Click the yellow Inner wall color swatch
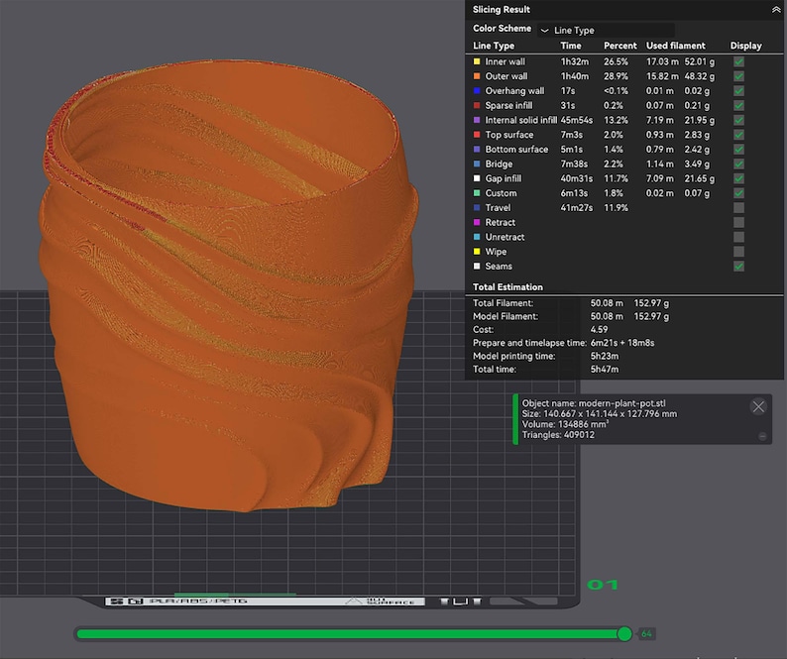 coord(477,61)
